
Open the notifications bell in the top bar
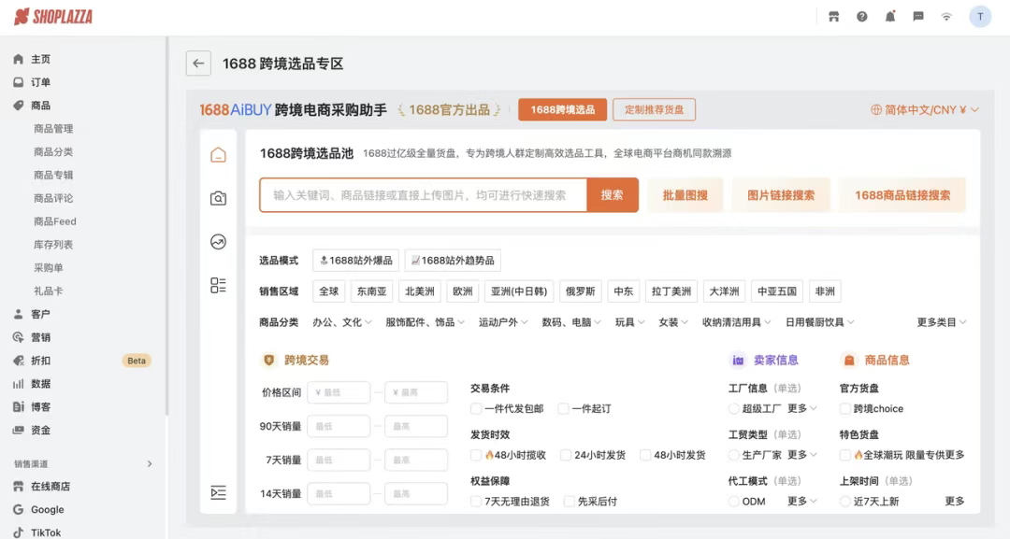890,15
